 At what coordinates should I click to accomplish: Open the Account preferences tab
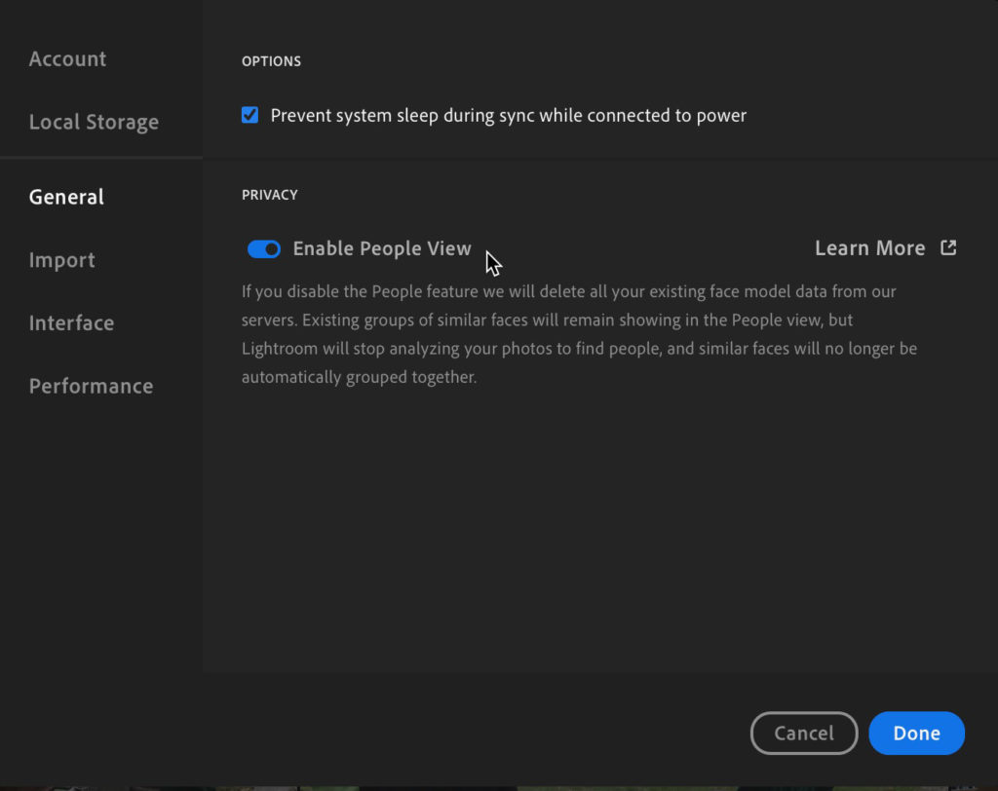coord(67,58)
